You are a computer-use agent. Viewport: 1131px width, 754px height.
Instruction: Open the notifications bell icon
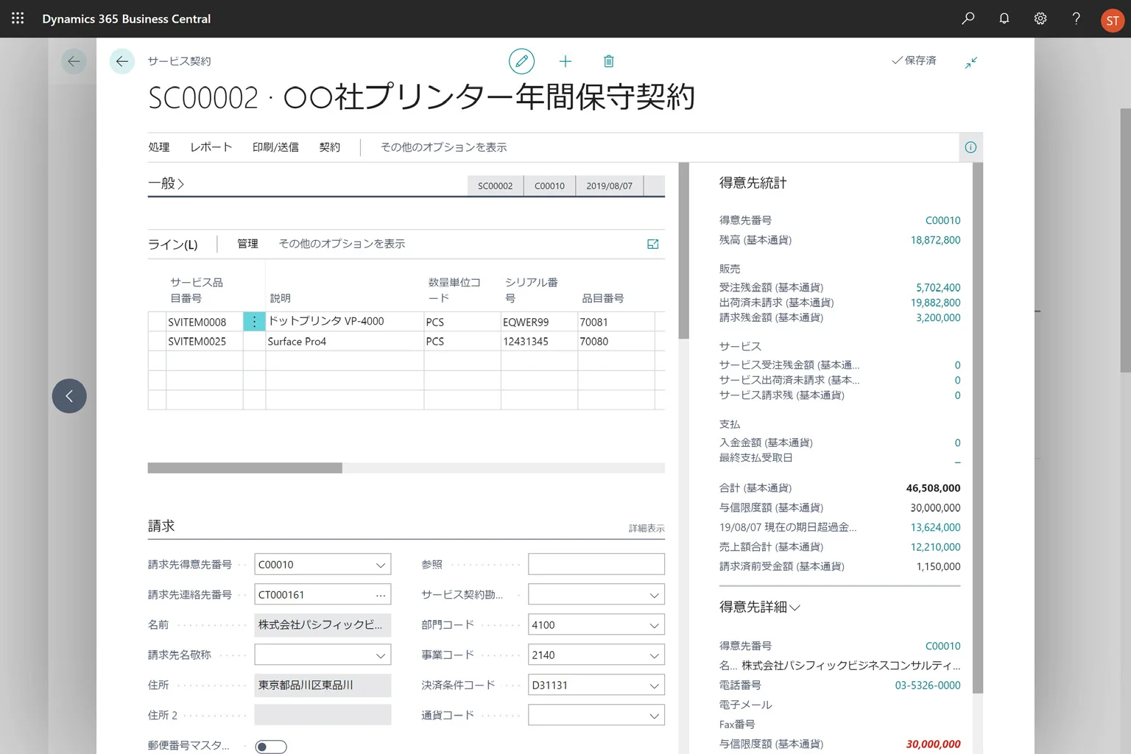[1004, 18]
